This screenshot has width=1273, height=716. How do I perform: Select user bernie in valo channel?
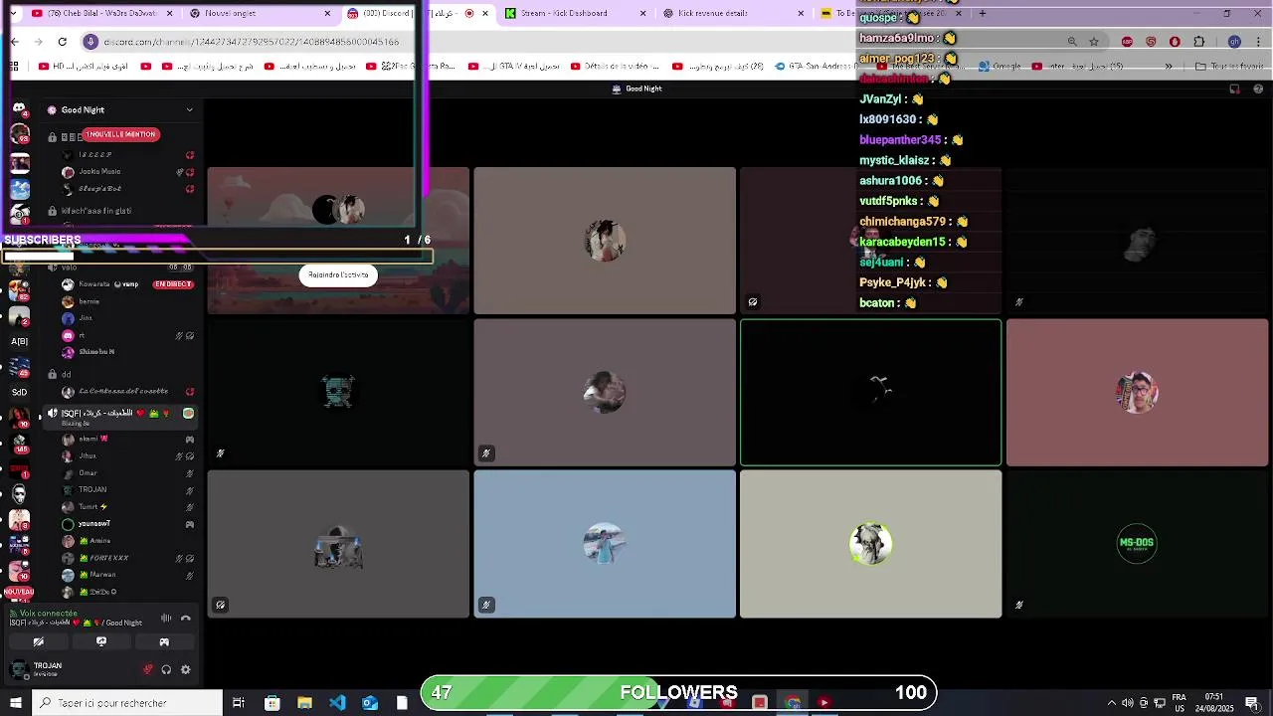90,301
